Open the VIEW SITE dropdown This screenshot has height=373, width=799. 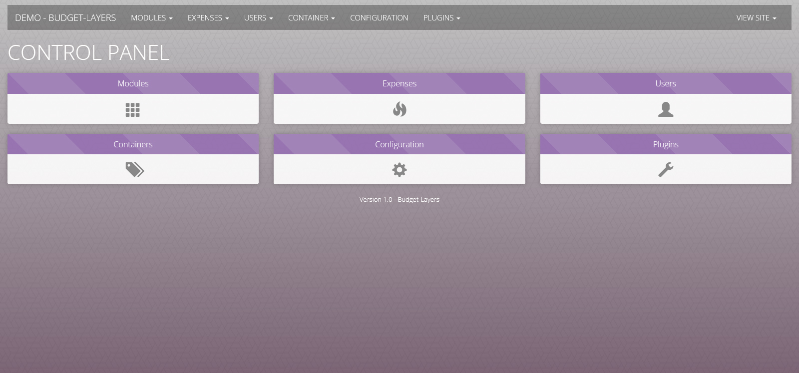coord(756,18)
